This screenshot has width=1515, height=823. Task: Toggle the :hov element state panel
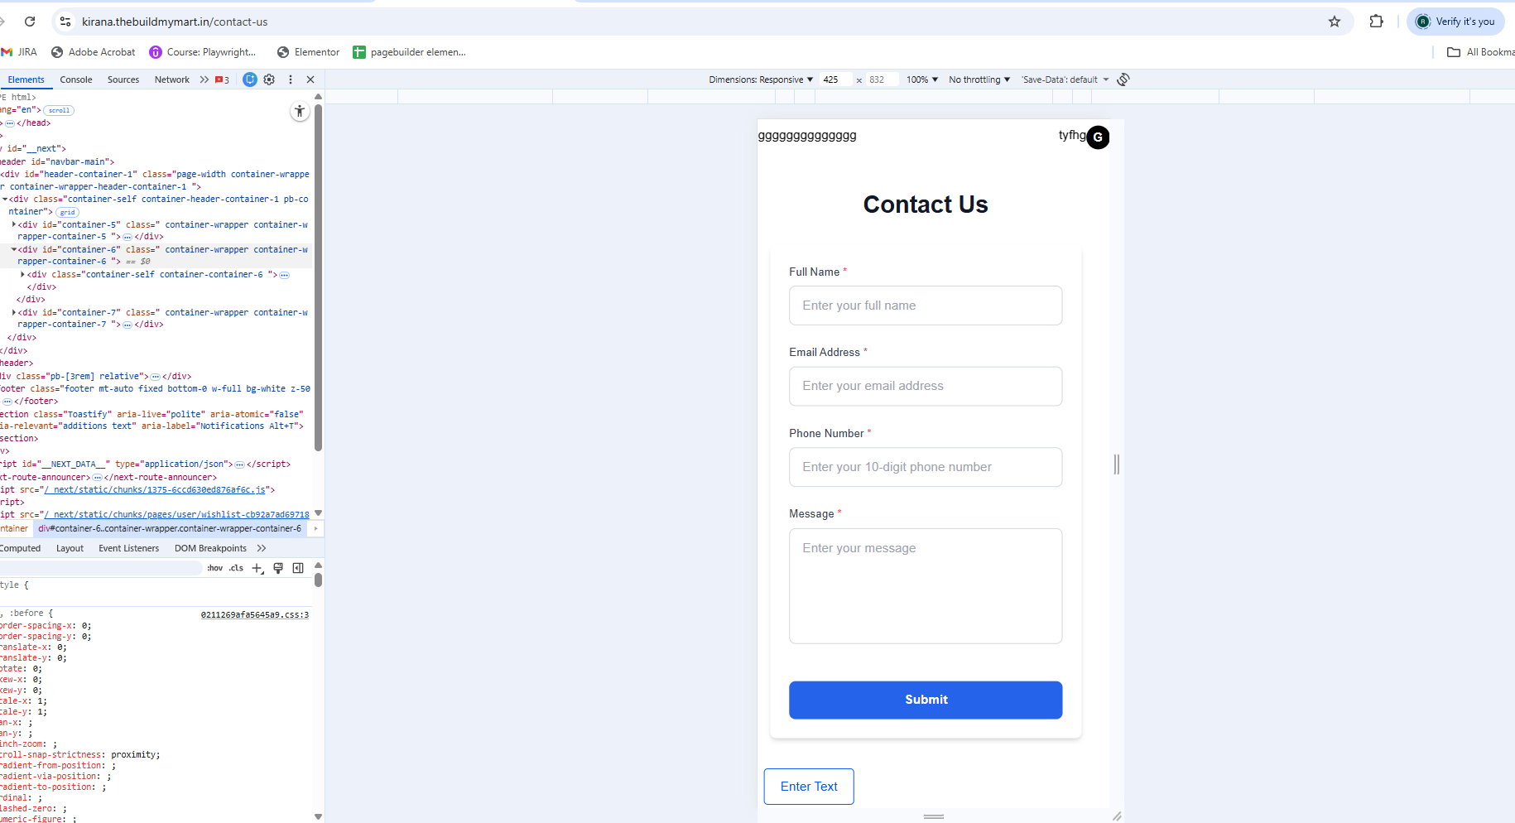coord(215,568)
